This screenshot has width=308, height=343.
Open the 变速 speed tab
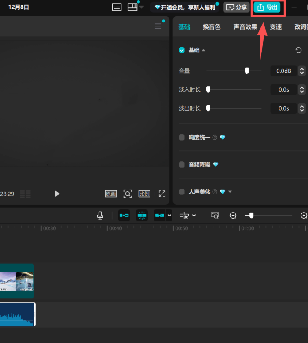tap(276, 27)
